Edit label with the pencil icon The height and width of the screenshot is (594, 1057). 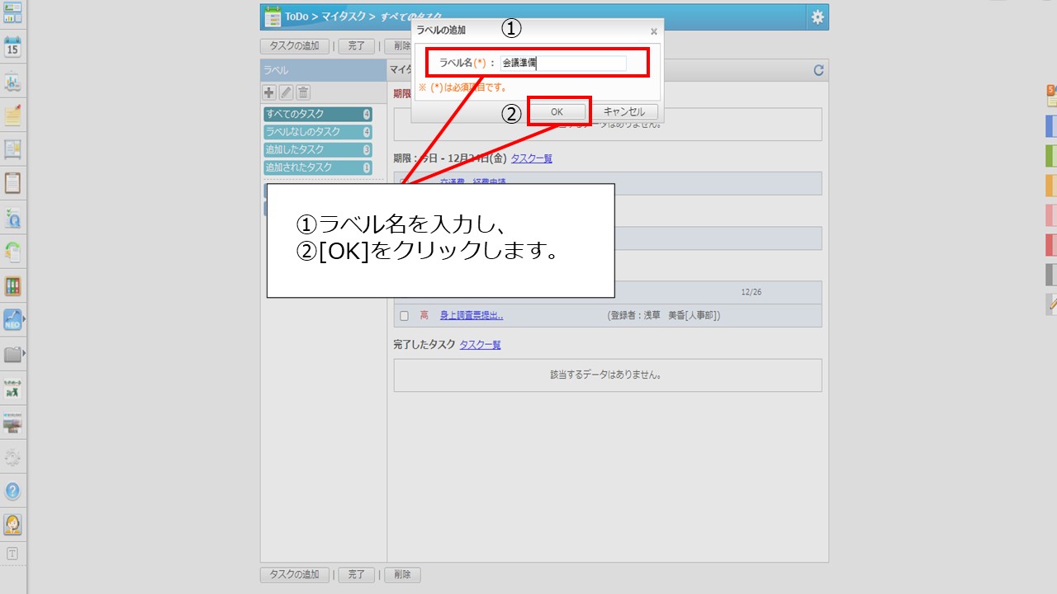click(x=287, y=92)
